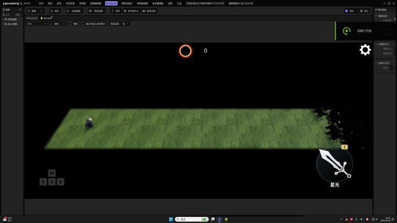Screen dimensions: 397x223
Task: Click the W movement key button
Action: point(52,173)
